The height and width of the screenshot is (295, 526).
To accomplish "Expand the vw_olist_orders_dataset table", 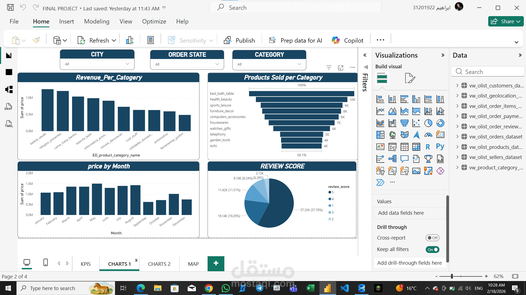I will 457,137.
